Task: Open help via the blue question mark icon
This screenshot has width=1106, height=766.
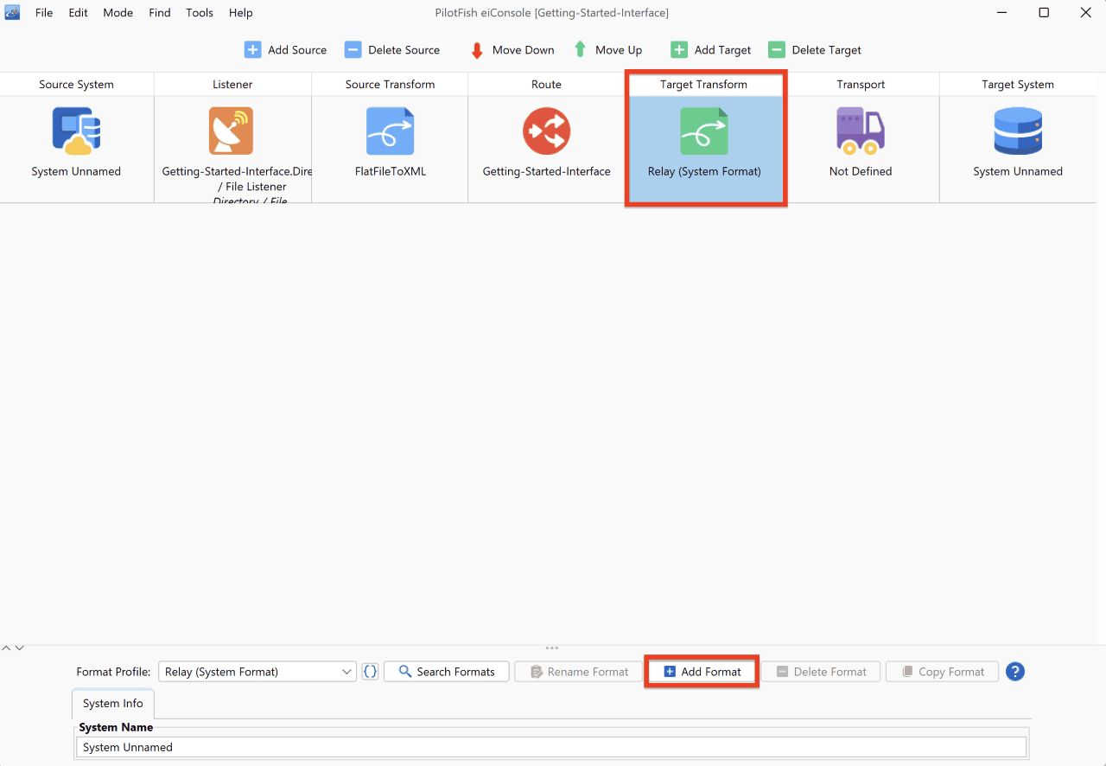Action: pos(1015,672)
